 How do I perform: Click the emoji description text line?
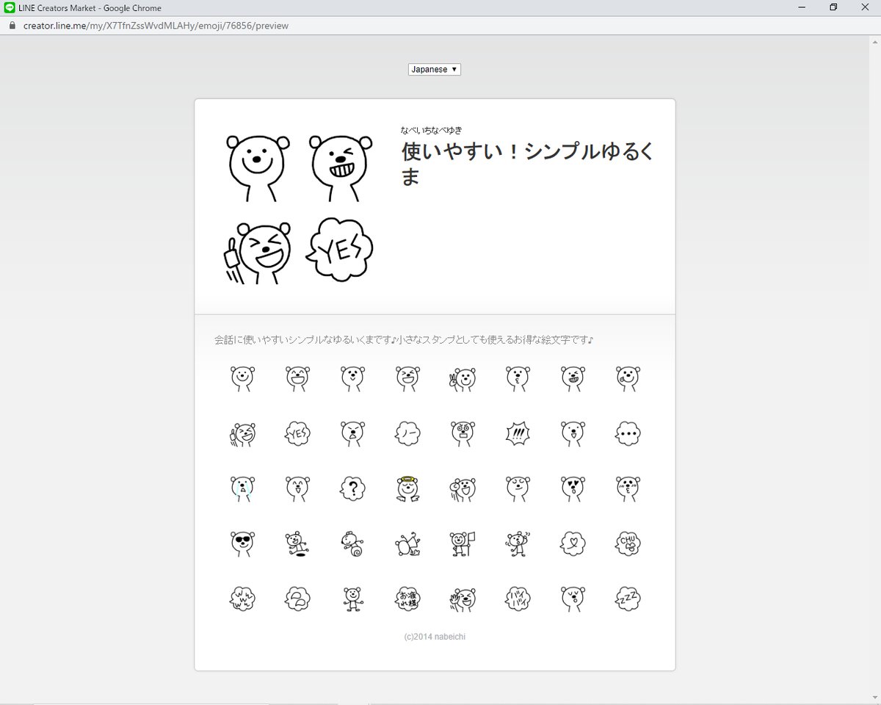click(404, 340)
